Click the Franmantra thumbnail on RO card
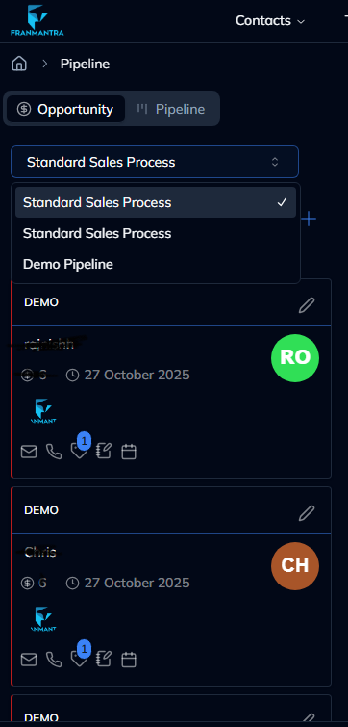Screen dimensions: 348x727 (43, 411)
